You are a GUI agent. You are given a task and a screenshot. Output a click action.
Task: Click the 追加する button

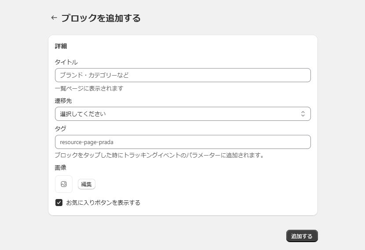(x=302, y=236)
